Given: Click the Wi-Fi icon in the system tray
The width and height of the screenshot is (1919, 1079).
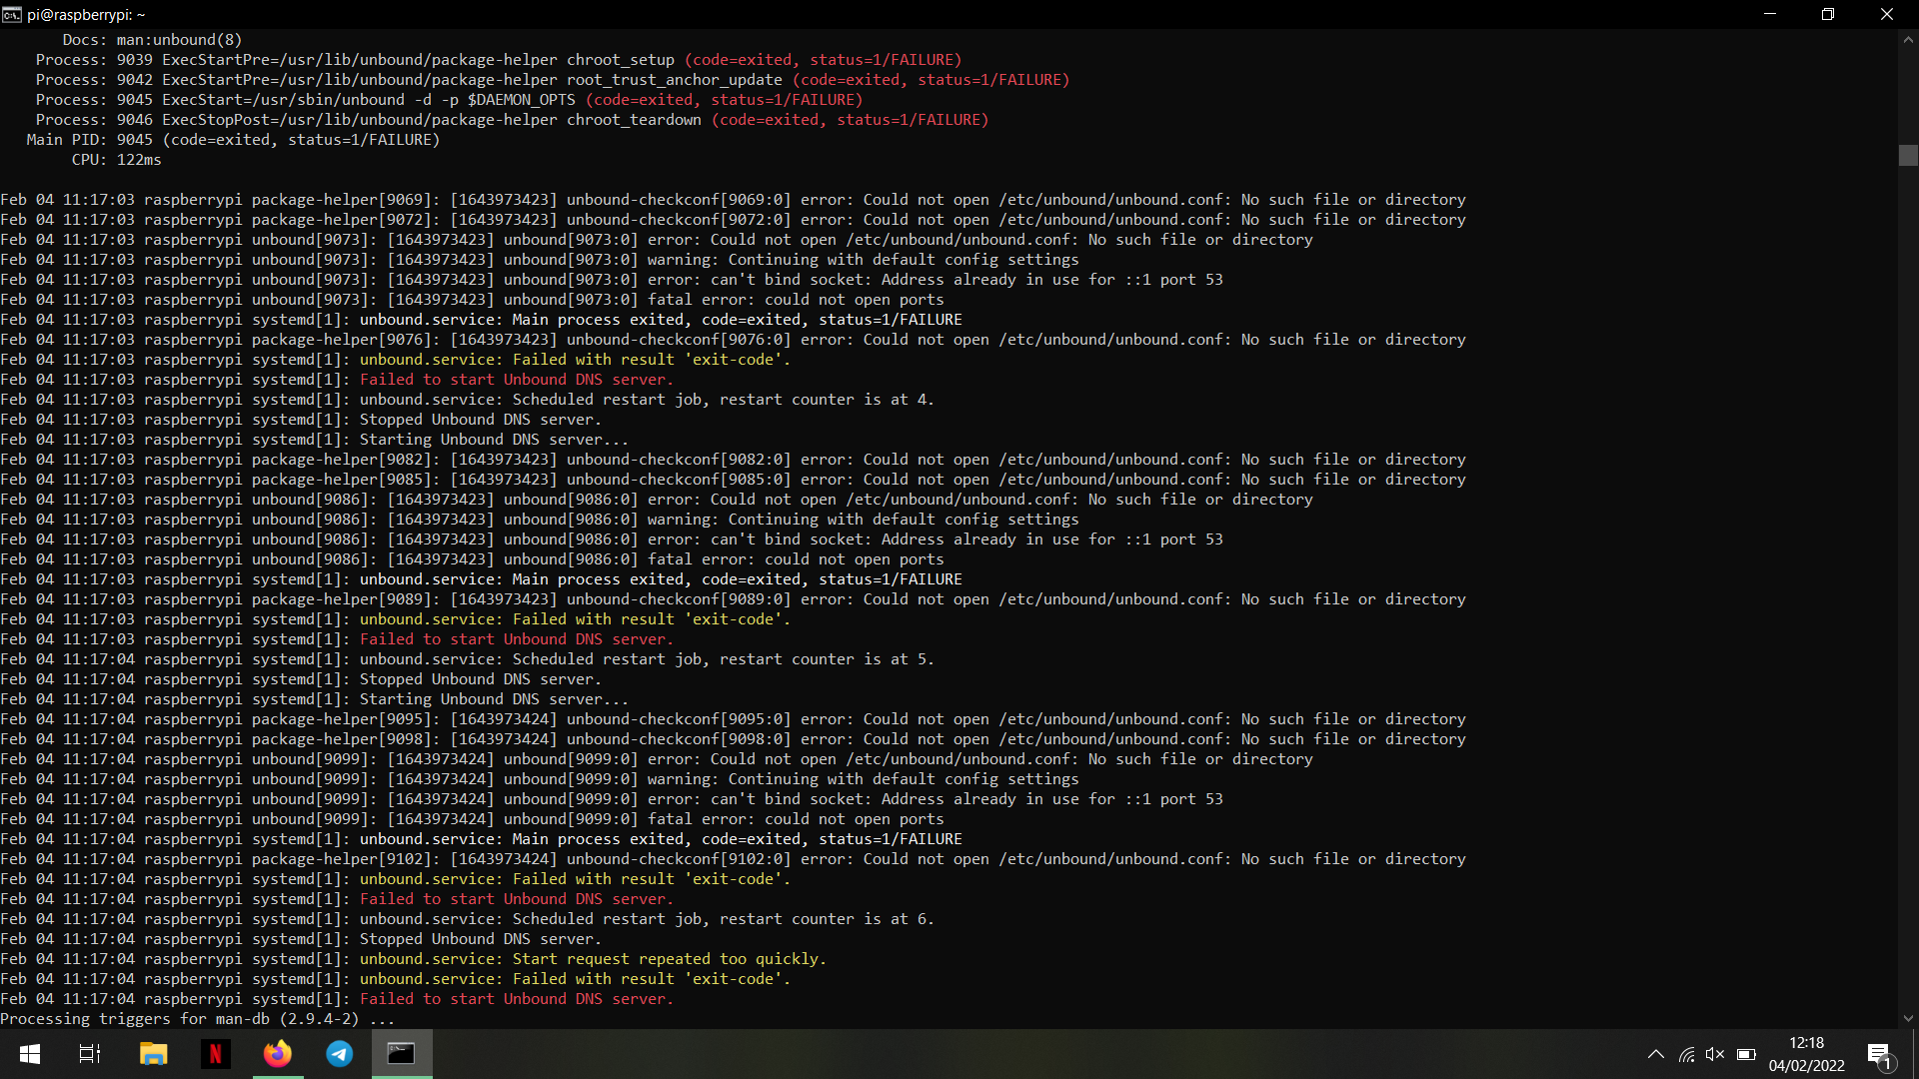Looking at the screenshot, I should tap(1687, 1054).
